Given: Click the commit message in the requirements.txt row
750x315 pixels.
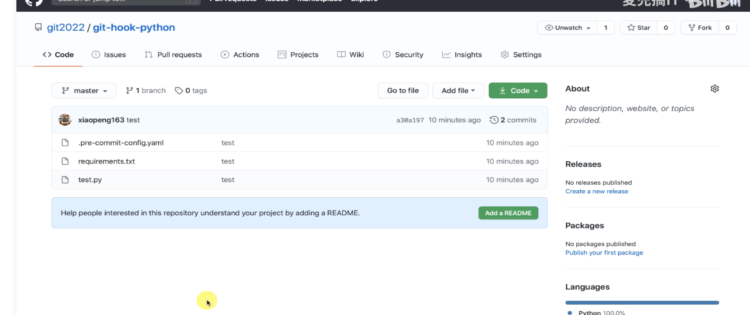Looking at the screenshot, I should tap(228, 161).
